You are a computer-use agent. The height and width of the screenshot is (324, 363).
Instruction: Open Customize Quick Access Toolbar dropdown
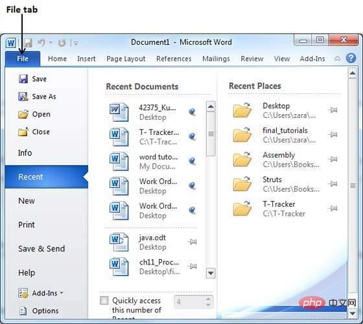[76, 43]
